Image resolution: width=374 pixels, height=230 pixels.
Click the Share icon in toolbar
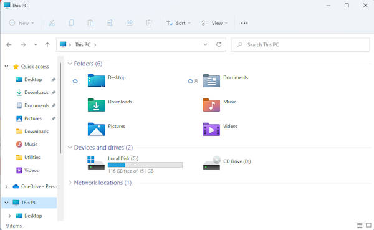129,23
